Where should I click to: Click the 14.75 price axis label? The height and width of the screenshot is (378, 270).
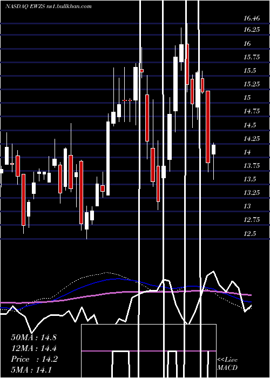coord(252,111)
